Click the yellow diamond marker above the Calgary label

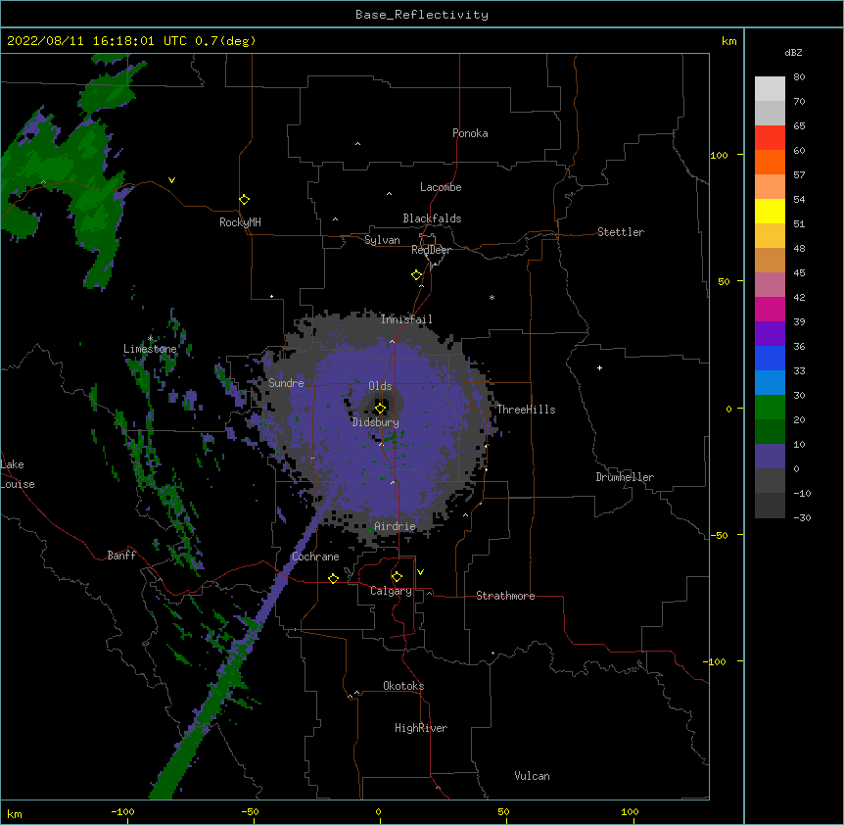pos(397,577)
